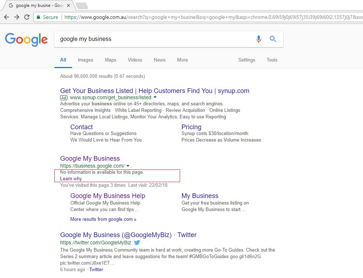
Task: Click the Secure padlock icon
Action: [x=38, y=17]
